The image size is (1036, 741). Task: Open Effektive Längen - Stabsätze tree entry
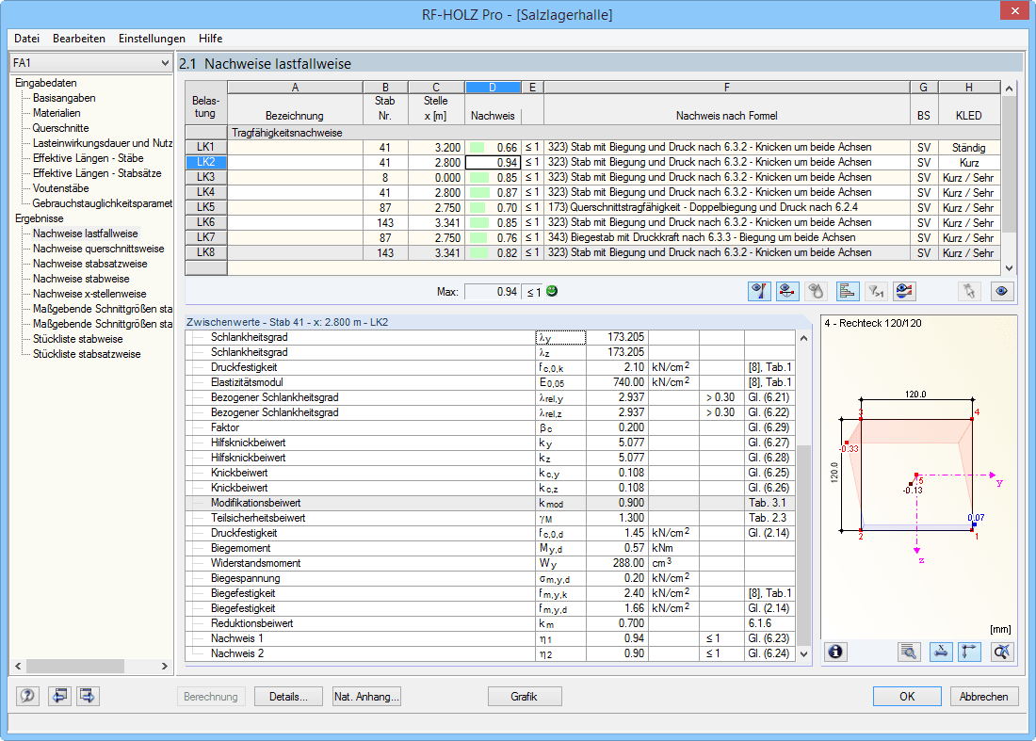click(97, 173)
